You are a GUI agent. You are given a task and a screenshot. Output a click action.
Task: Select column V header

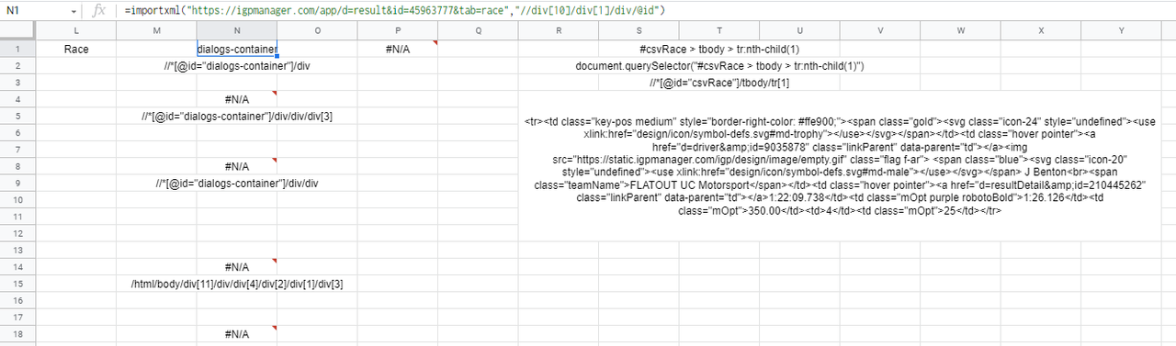879,32
